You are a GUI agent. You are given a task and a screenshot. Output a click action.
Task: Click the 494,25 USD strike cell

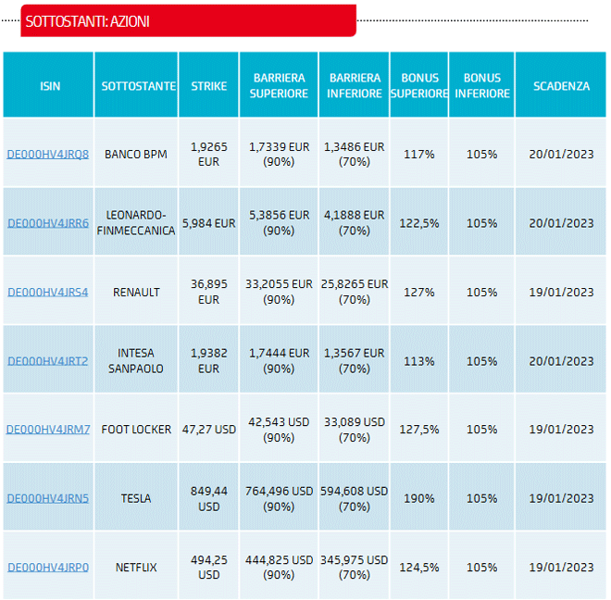pyautogui.click(x=208, y=568)
